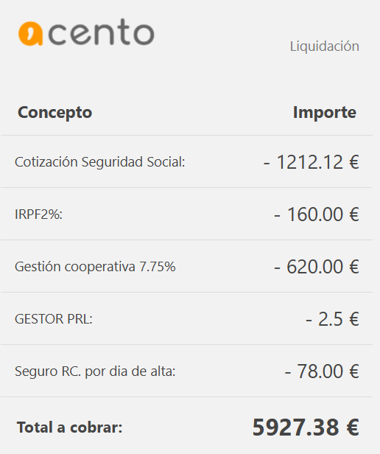This screenshot has width=380, height=454.
Task: Click the euro symbol beside 1212.12
Action: [x=354, y=162]
